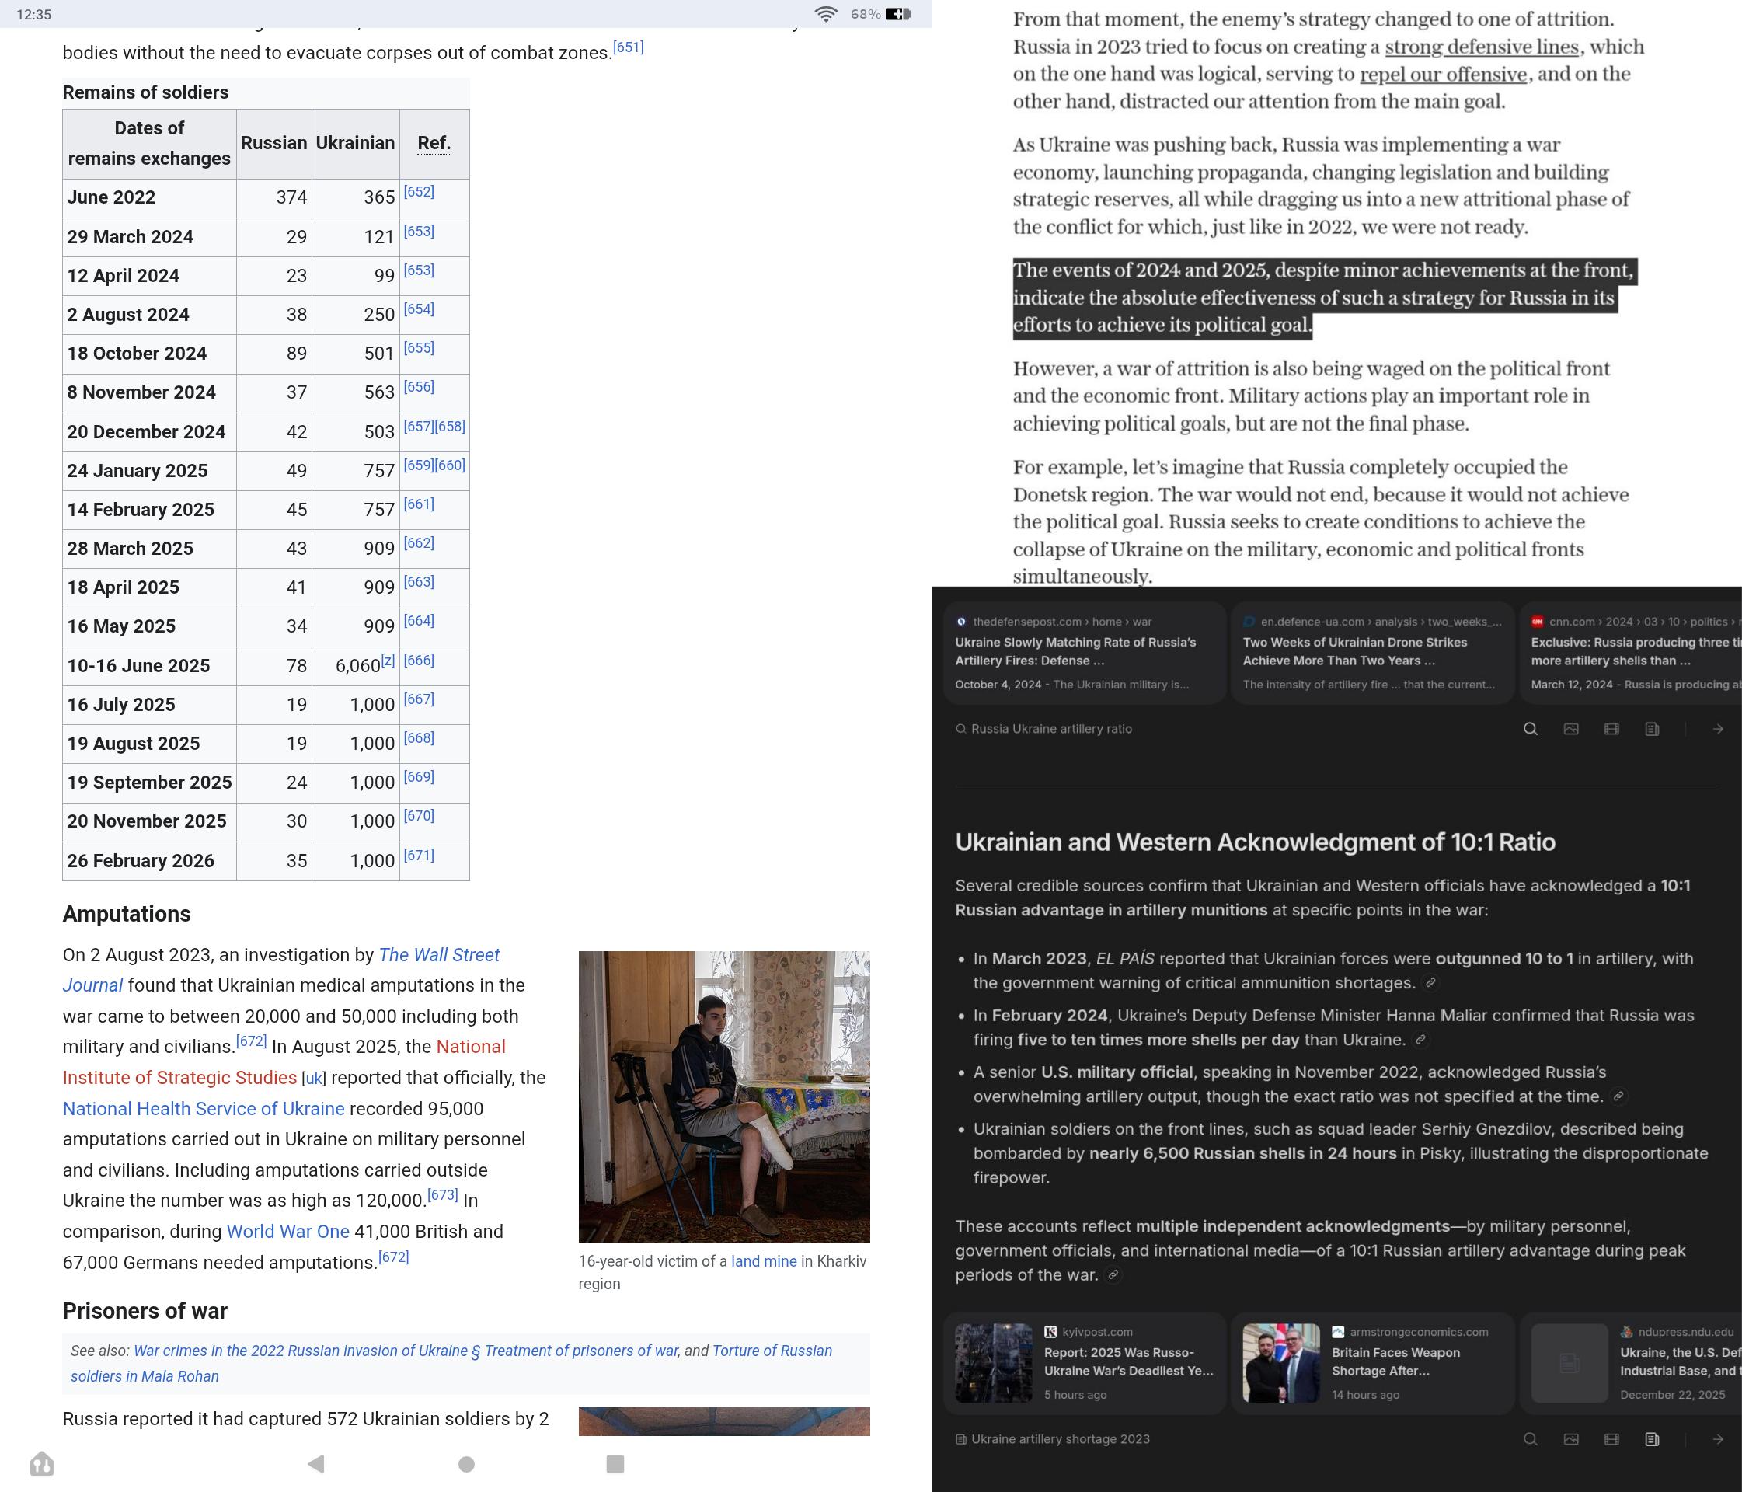Open reference [671] in the 26 February 2026 row
This screenshot has width=1742, height=1492.
tap(419, 856)
